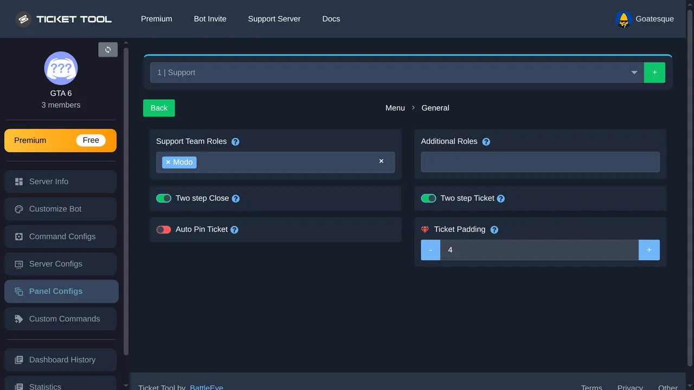
Task: Click the Goatesque user avatar
Action: (x=624, y=19)
